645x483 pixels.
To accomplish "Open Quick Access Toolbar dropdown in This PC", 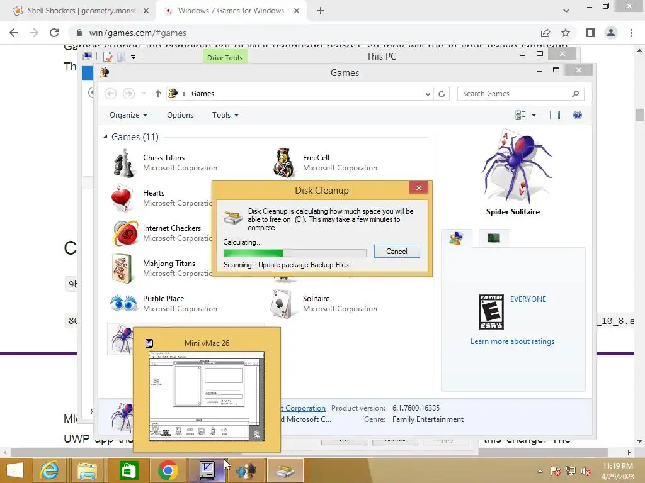I will pos(134,57).
